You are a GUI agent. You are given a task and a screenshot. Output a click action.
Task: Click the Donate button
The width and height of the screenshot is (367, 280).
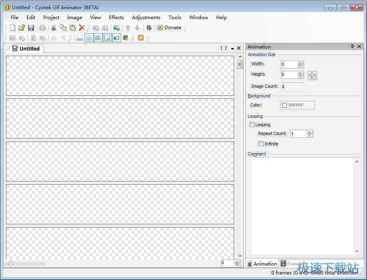(169, 28)
